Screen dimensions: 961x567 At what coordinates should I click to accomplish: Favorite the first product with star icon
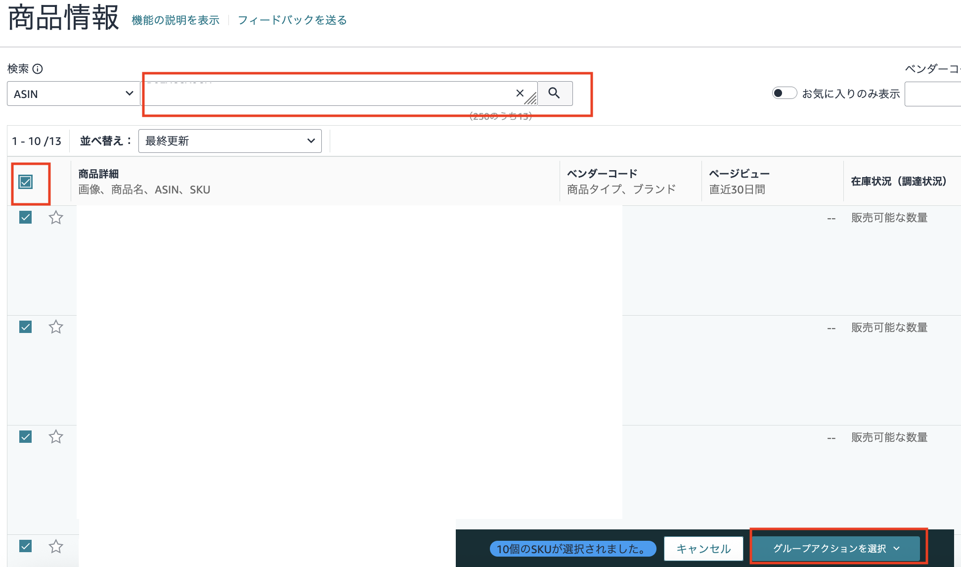[x=56, y=218]
